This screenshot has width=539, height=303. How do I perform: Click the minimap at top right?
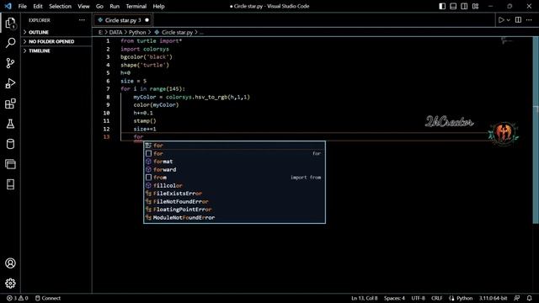(507, 41)
